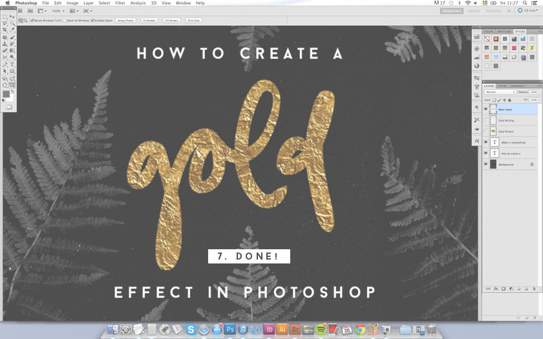Select the Eraser tool
Screen dimensions: 543x339
pos(5,50)
